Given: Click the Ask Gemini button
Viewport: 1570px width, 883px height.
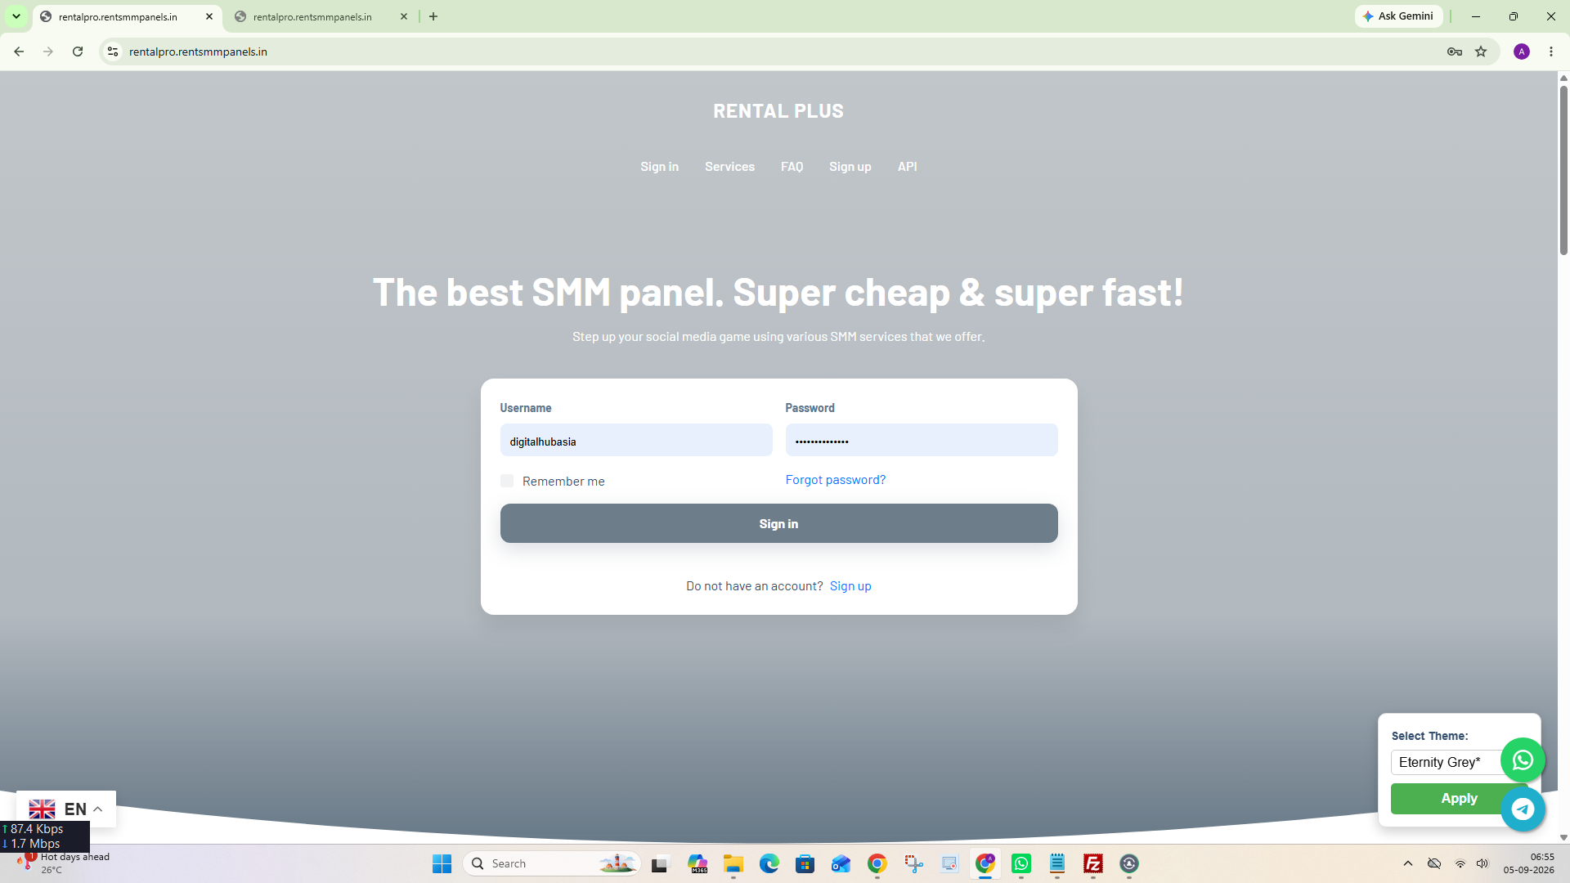Looking at the screenshot, I should click(x=1398, y=16).
